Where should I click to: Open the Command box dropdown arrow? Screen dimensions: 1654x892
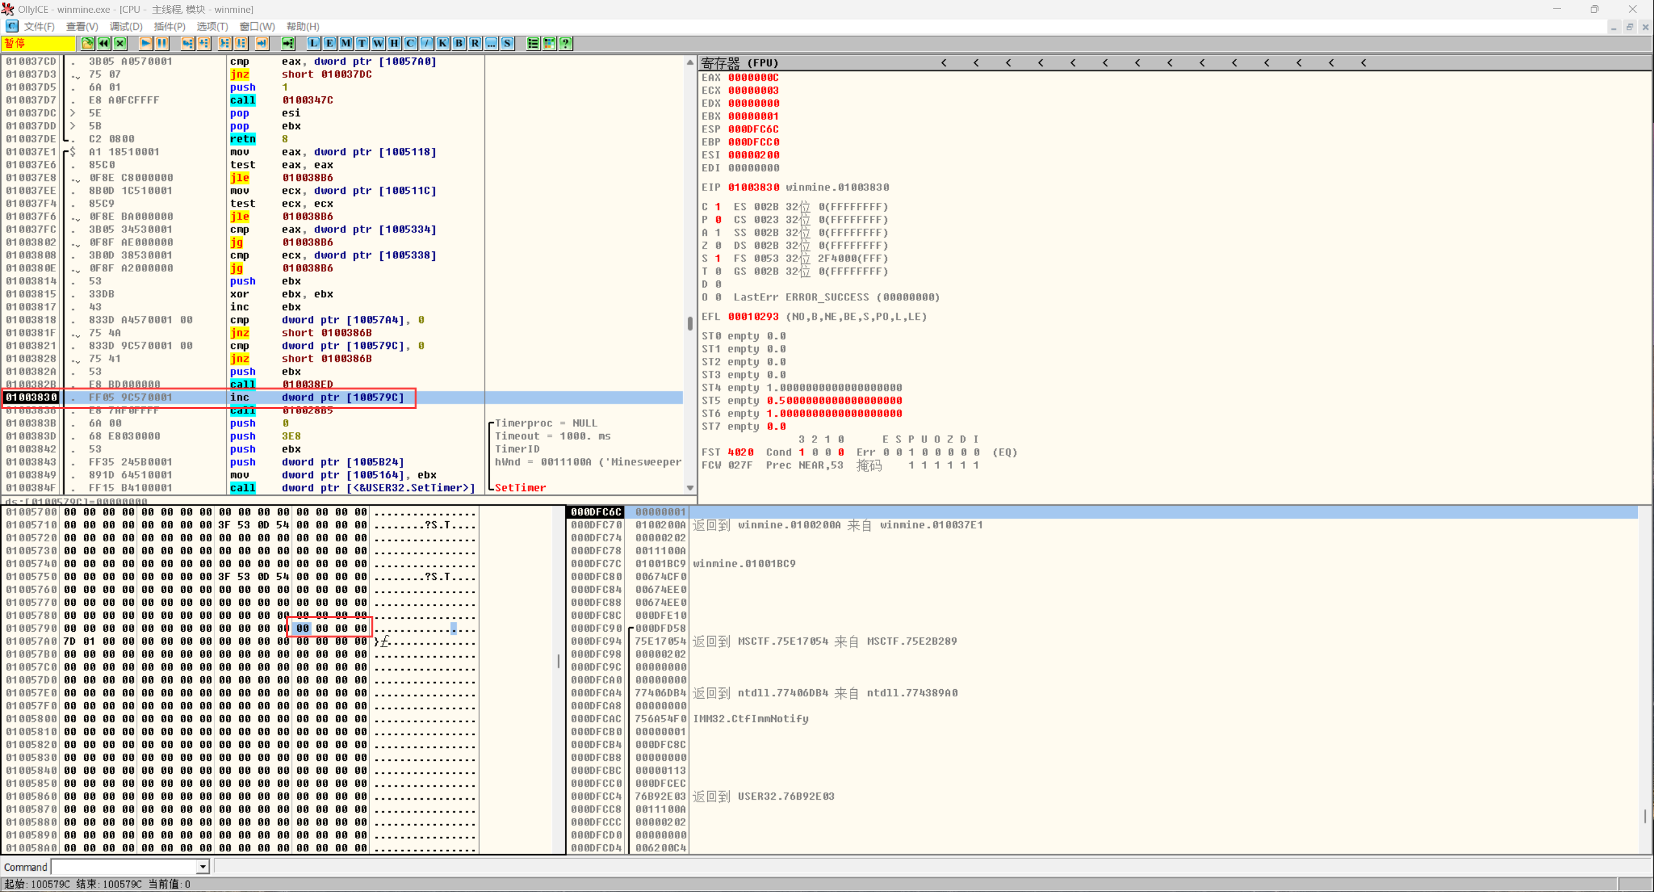click(x=203, y=867)
